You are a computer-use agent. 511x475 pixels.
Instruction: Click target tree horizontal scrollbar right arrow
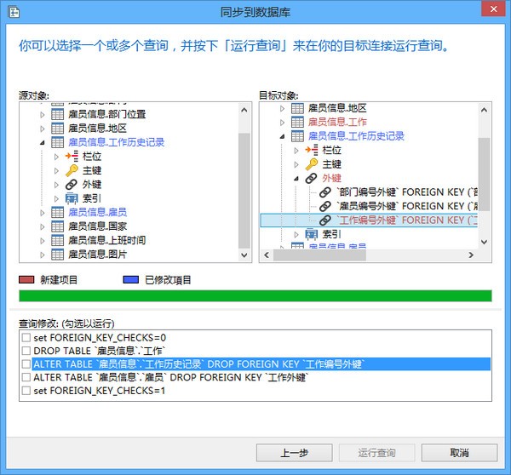click(471, 255)
